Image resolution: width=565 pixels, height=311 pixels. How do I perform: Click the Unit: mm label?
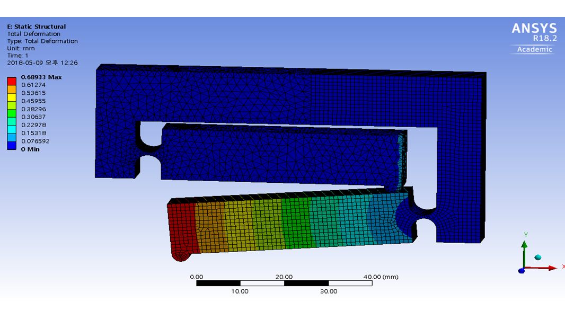pos(21,48)
